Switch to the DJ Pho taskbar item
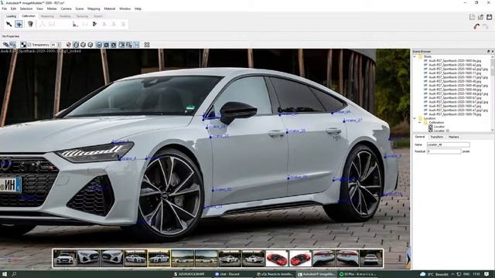 [357, 274]
